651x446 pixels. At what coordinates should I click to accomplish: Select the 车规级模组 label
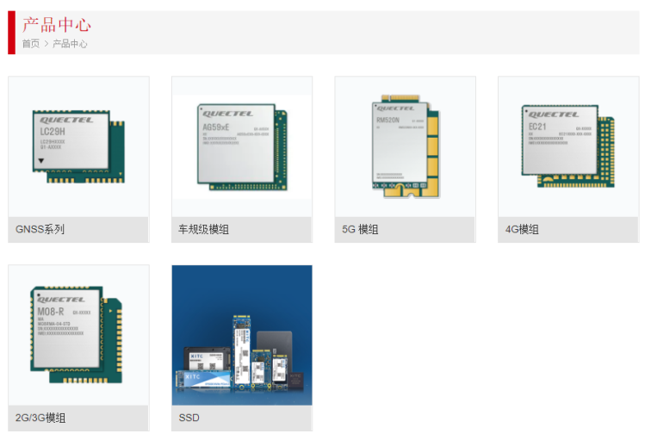[x=203, y=230]
